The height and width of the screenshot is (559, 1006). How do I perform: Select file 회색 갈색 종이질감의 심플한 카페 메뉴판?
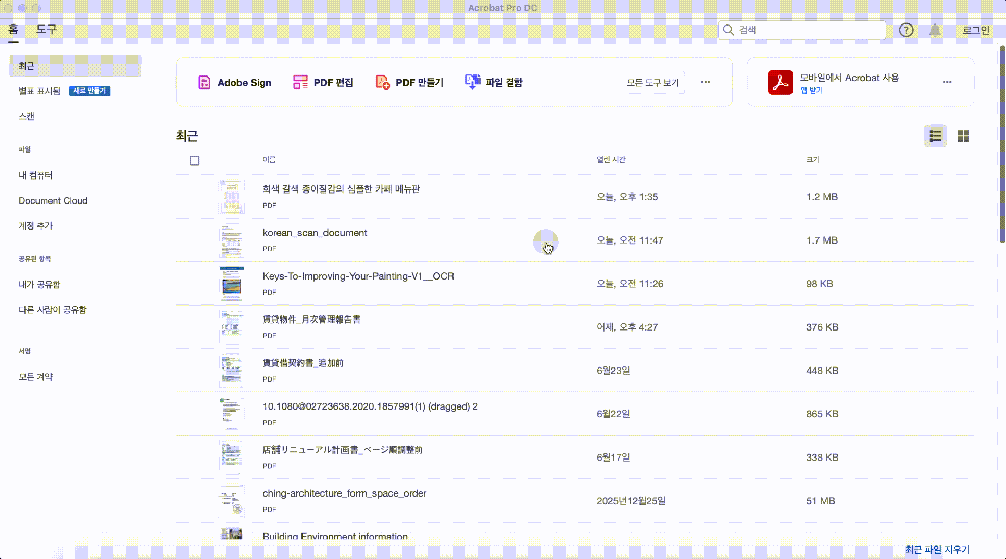coord(341,189)
